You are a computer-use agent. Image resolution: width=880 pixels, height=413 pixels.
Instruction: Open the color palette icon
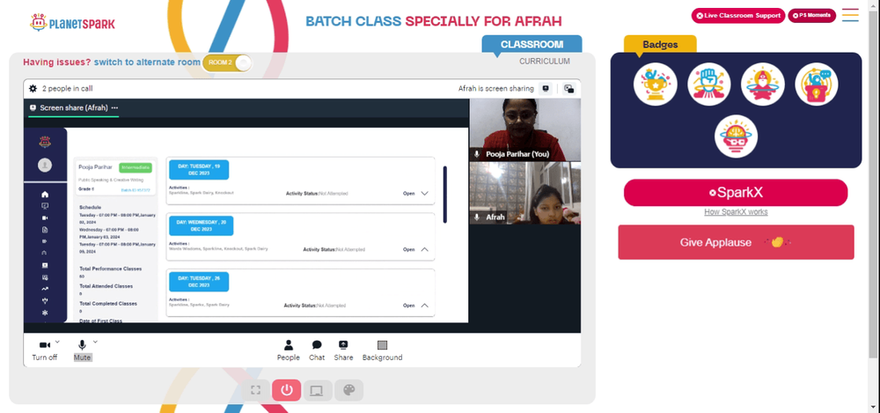coord(348,390)
